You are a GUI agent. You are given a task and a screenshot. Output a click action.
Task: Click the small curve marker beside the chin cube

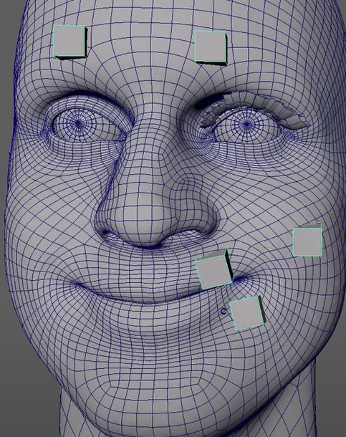click(x=224, y=312)
